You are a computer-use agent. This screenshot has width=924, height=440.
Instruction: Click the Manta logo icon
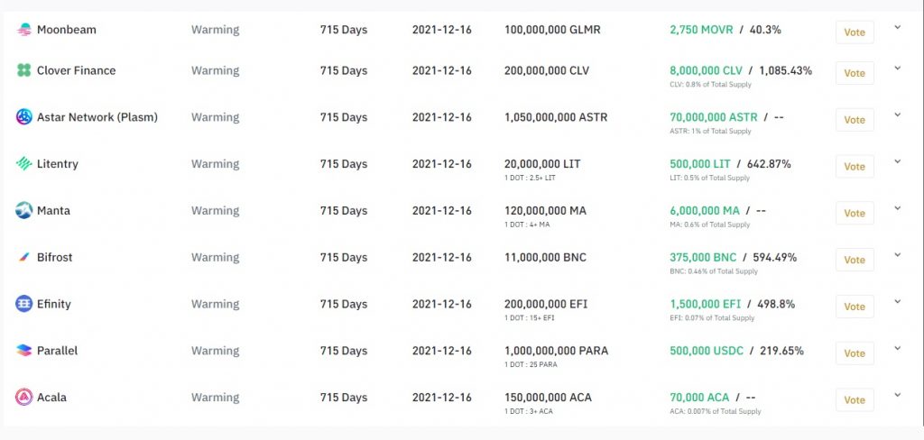[x=24, y=211]
